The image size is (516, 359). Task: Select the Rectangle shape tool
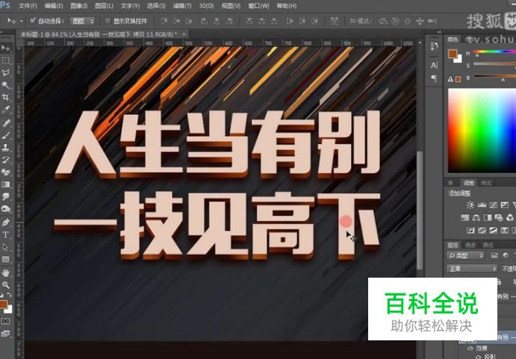click(x=5, y=259)
